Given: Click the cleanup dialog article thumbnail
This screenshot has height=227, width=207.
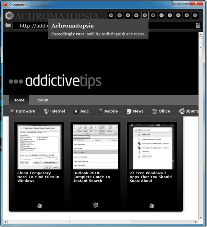Looking at the screenshot, I should tap(39, 147).
